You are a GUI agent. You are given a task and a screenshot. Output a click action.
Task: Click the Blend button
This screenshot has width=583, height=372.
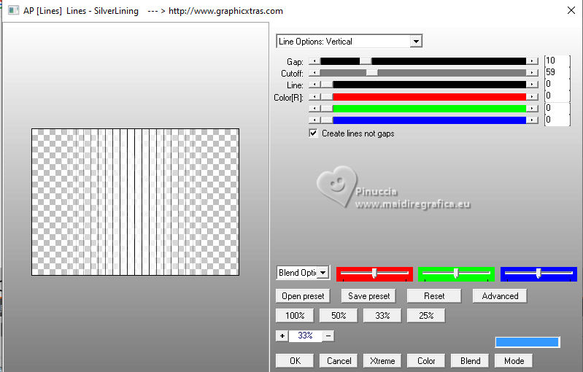coord(470,360)
